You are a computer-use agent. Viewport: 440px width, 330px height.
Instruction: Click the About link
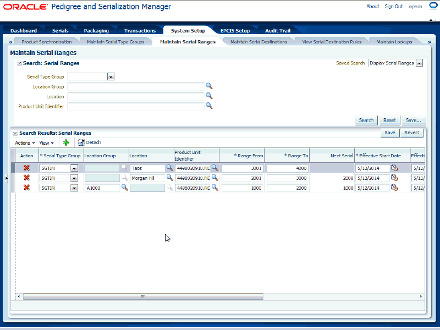(373, 6)
